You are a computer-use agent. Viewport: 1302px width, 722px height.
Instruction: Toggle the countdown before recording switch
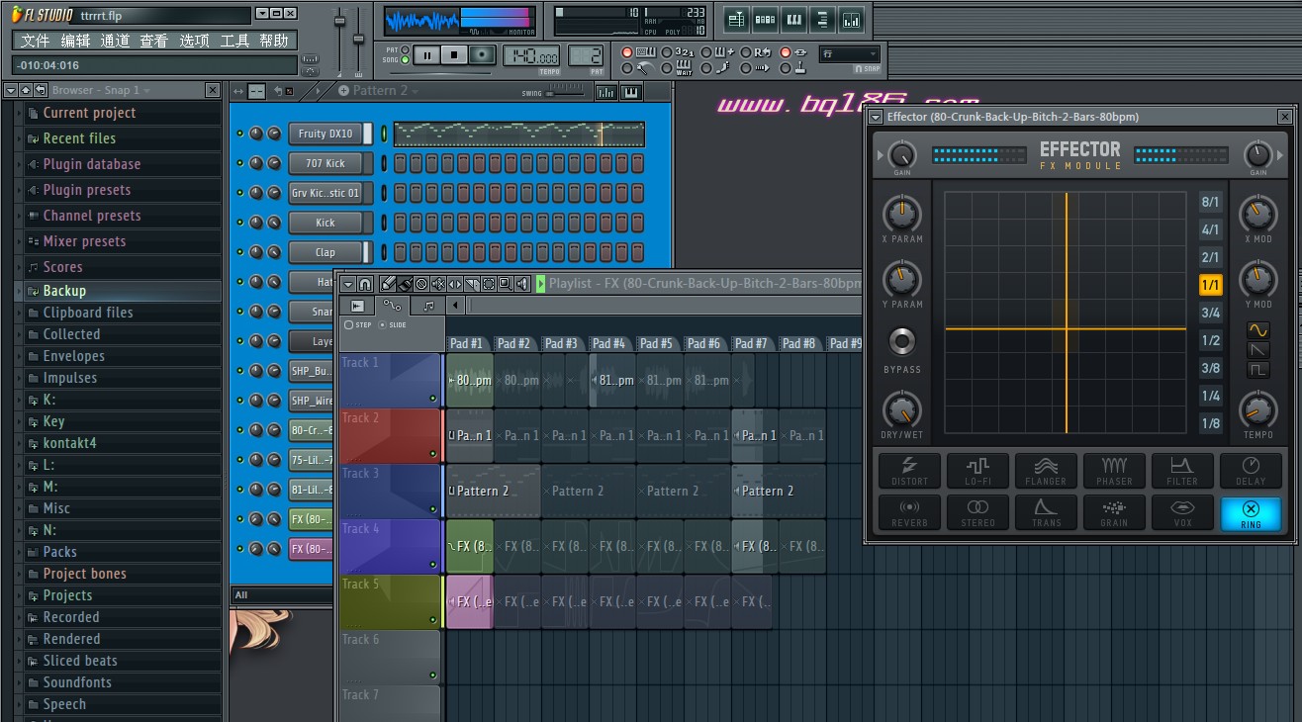667,52
